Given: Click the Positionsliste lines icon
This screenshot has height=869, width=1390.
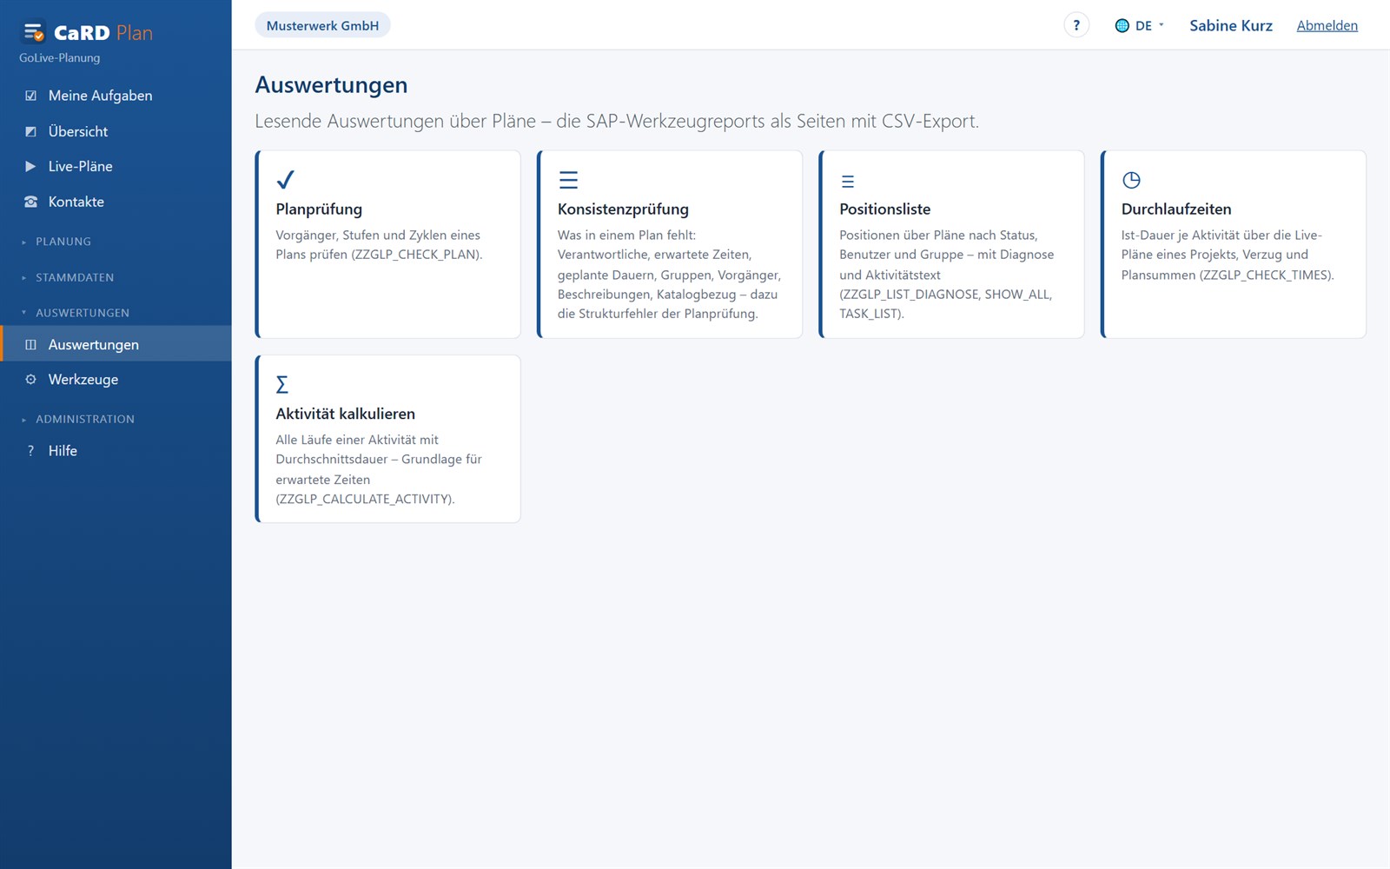Looking at the screenshot, I should [x=848, y=182].
